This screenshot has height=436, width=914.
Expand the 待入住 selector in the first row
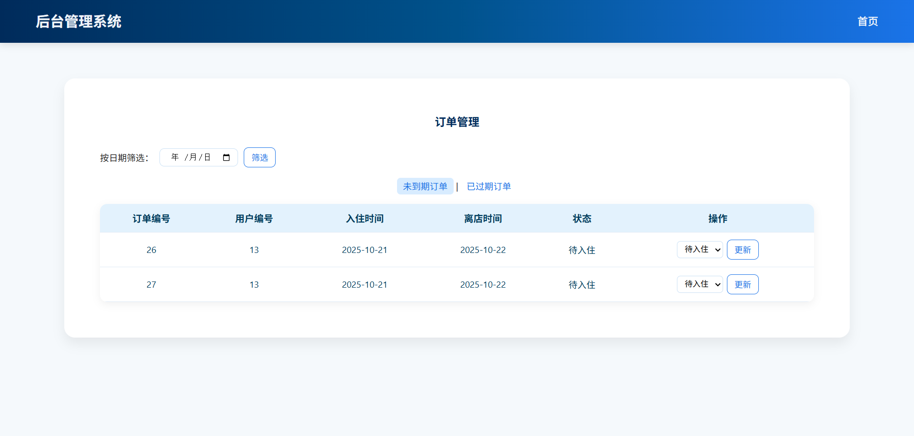point(700,249)
